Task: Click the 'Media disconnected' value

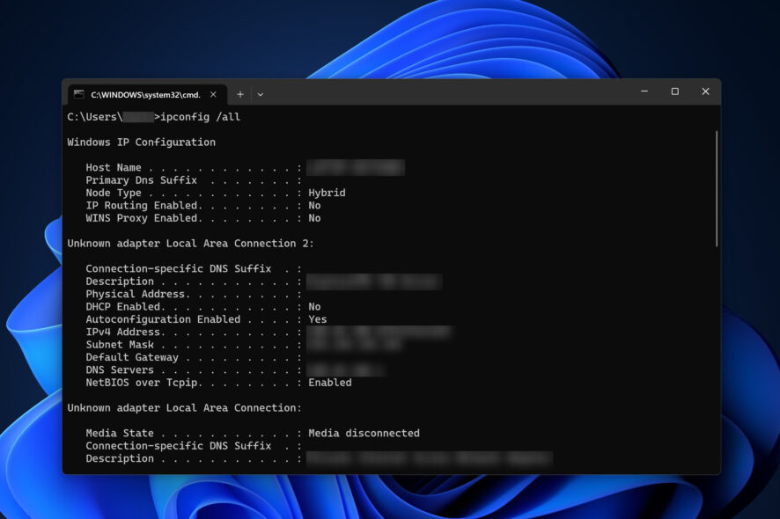Action: [364, 433]
